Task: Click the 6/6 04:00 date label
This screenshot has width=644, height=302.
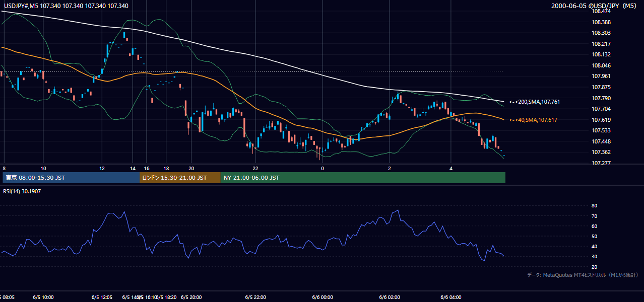Action: 452,297
